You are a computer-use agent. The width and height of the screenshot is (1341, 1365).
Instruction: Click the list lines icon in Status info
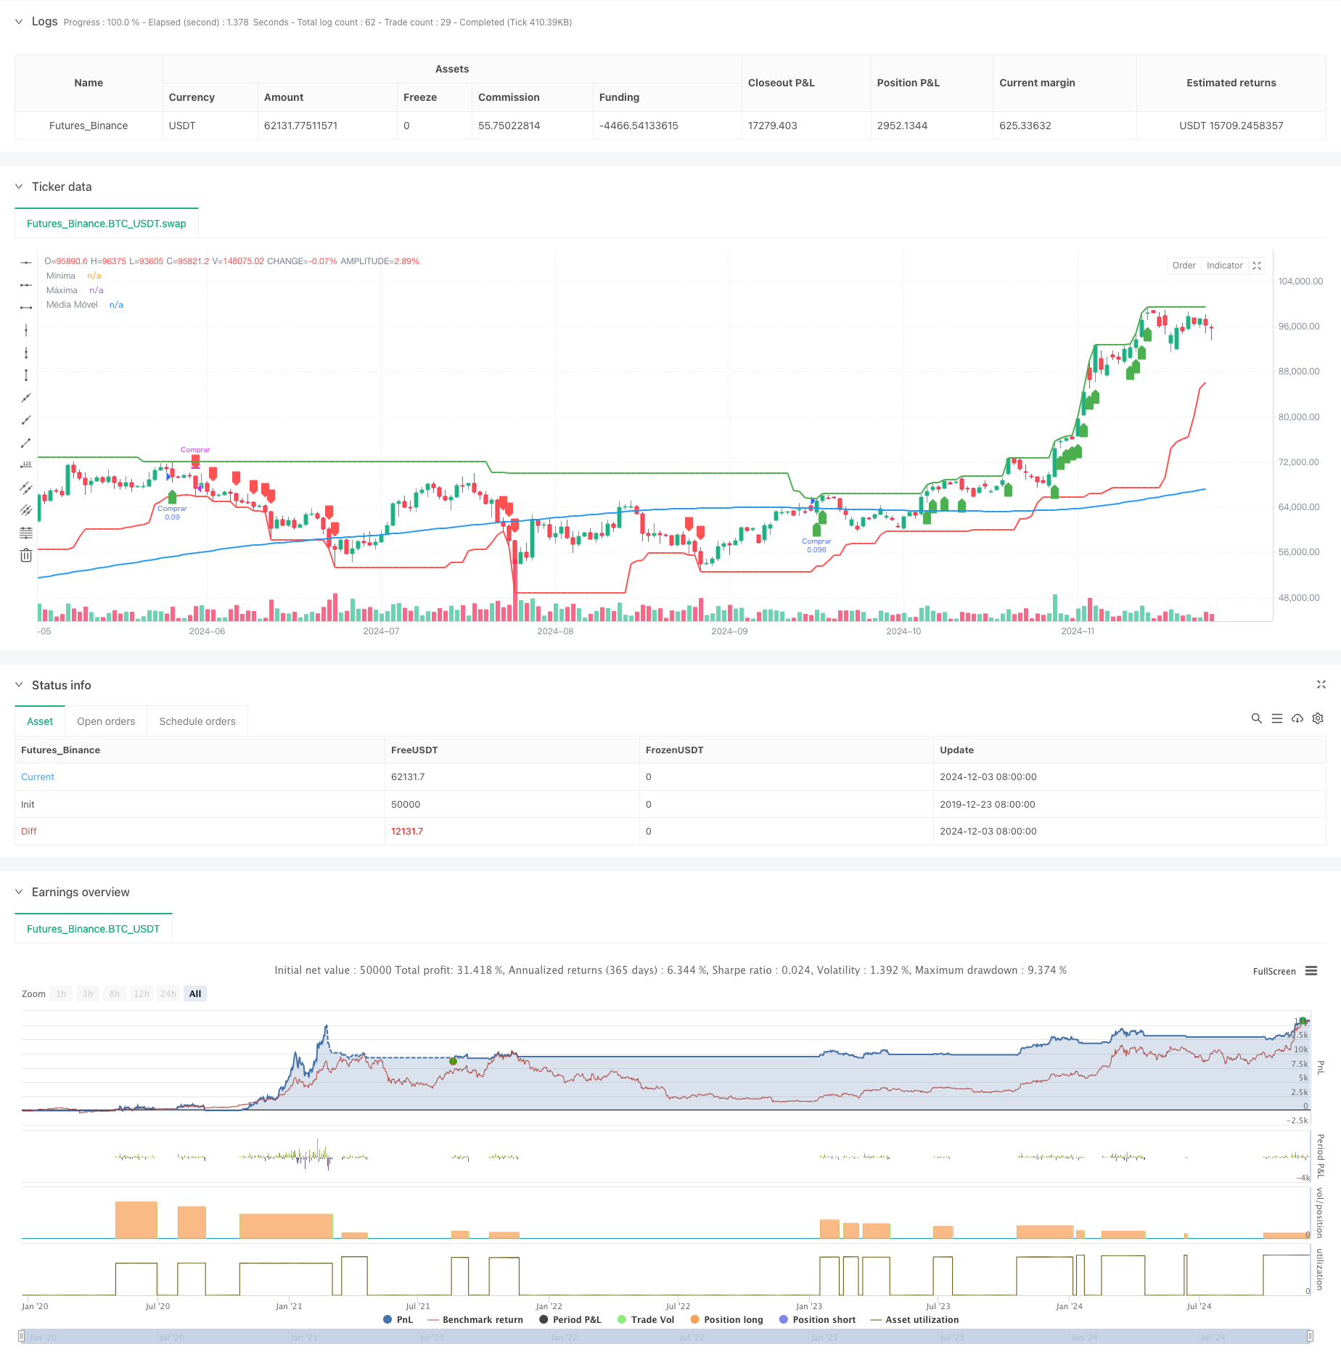point(1277,718)
